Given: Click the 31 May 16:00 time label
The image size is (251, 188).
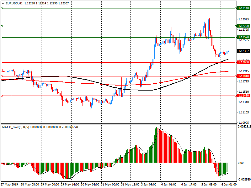Looking at the screenshot, I should pyautogui.click(x=130, y=185).
